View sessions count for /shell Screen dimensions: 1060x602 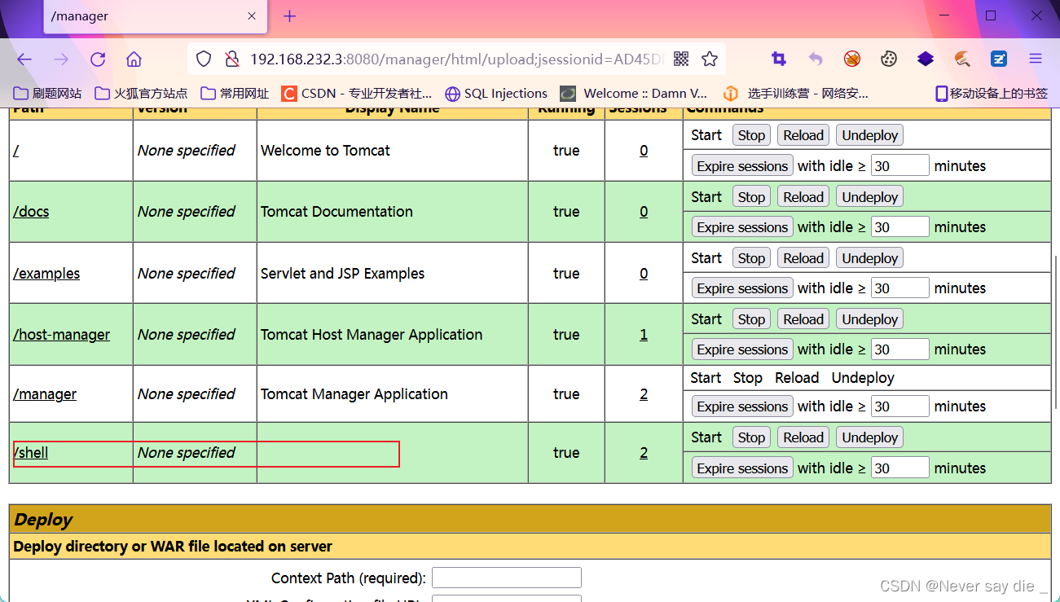point(644,453)
